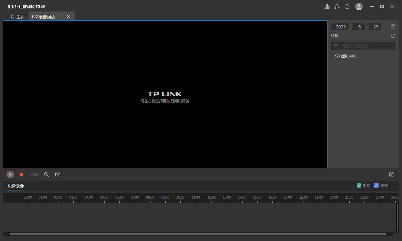
Task: Click the 12:00 timeline mark
Action: 211,197
